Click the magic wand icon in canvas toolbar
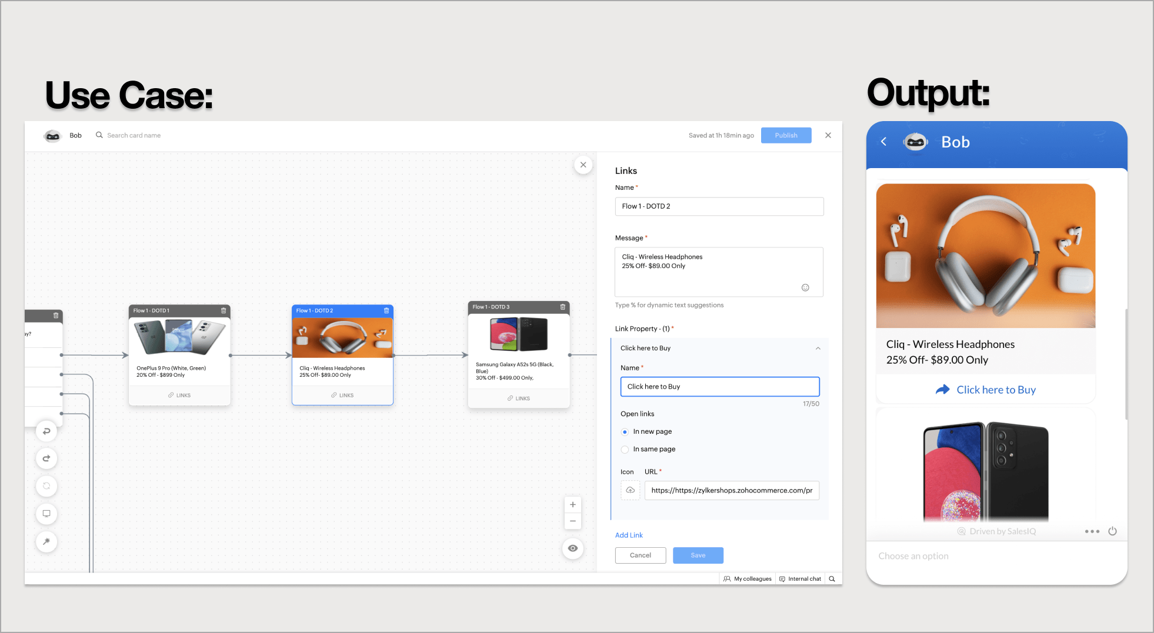The height and width of the screenshot is (633, 1154). (46, 541)
